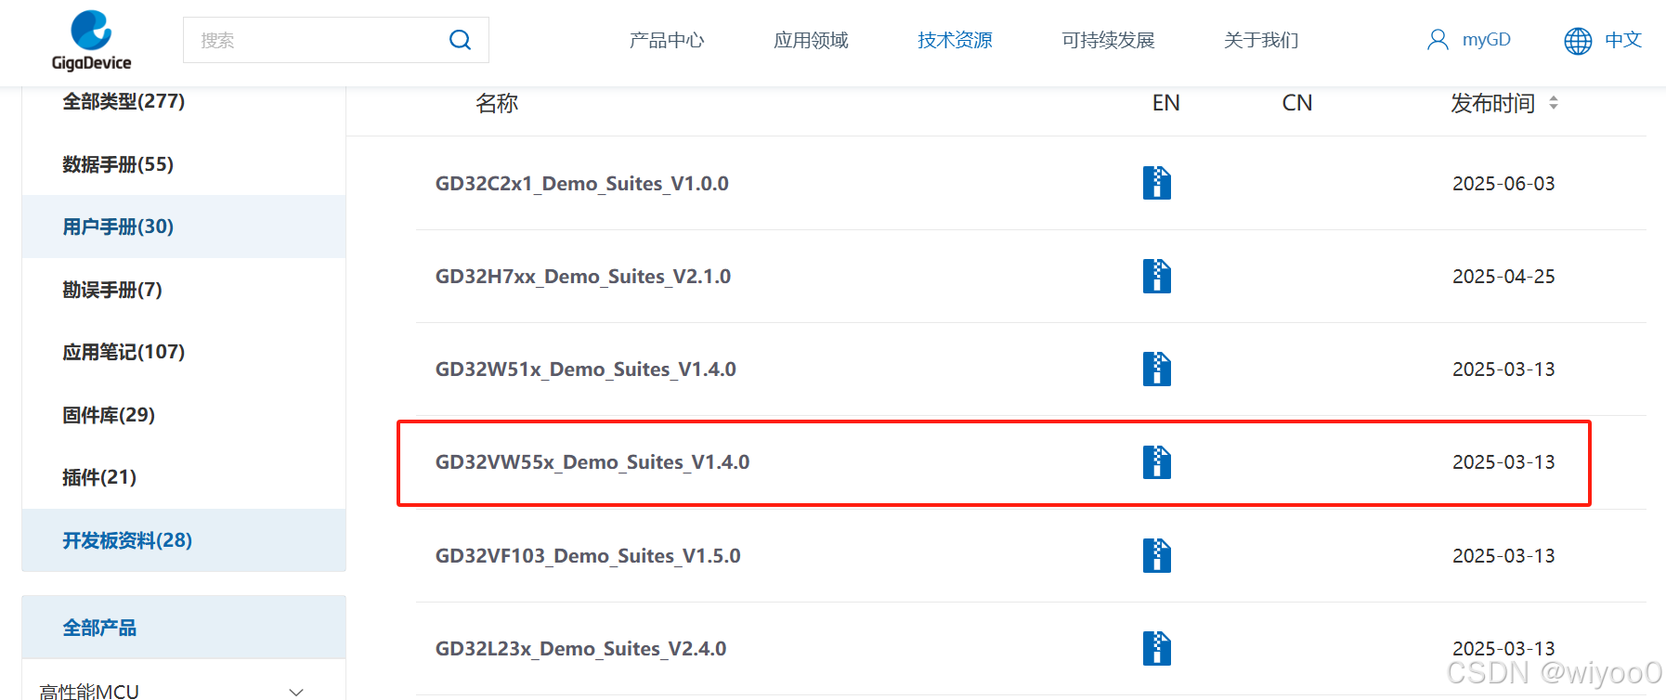The image size is (1666, 700).
Task: Select the 全部类型(277) filter
Action: coord(124,101)
